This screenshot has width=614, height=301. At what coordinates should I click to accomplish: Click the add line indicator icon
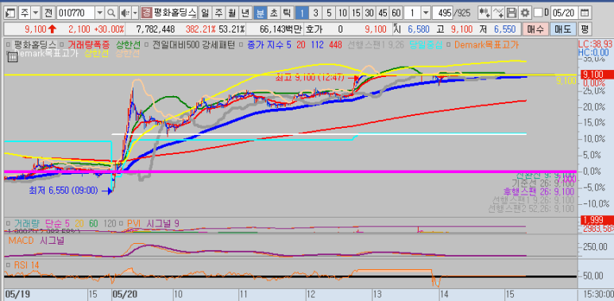[498, 13]
